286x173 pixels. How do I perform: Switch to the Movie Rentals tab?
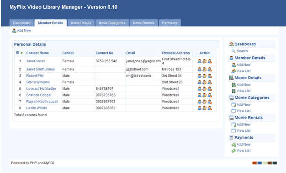143,23
